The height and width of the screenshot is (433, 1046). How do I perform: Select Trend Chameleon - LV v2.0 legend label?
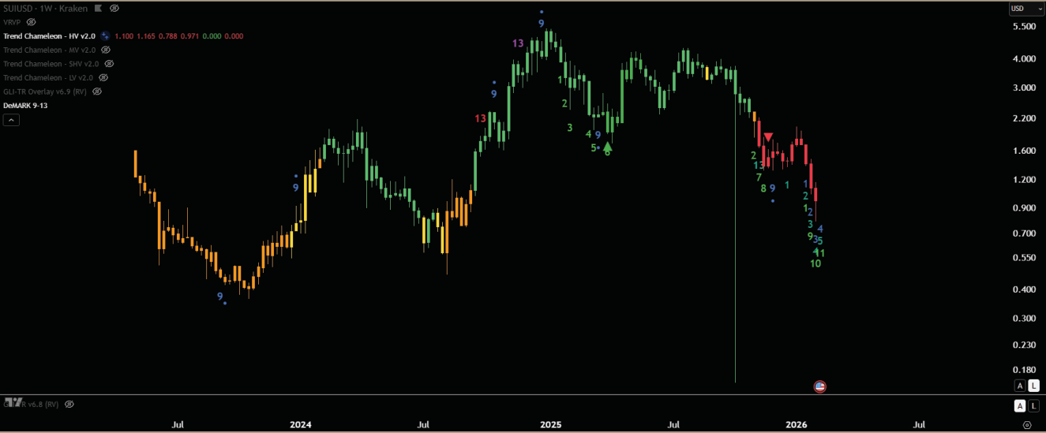[48, 77]
